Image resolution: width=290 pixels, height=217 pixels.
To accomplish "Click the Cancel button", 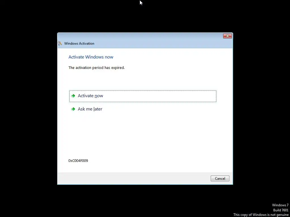I will pyautogui.click(x=220, y=179).
